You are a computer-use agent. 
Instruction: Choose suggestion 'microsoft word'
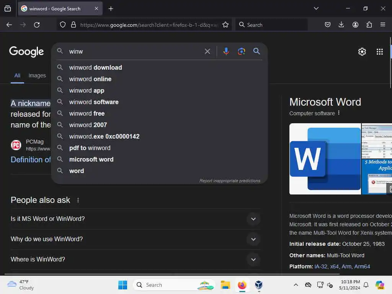tap(160, 160)
